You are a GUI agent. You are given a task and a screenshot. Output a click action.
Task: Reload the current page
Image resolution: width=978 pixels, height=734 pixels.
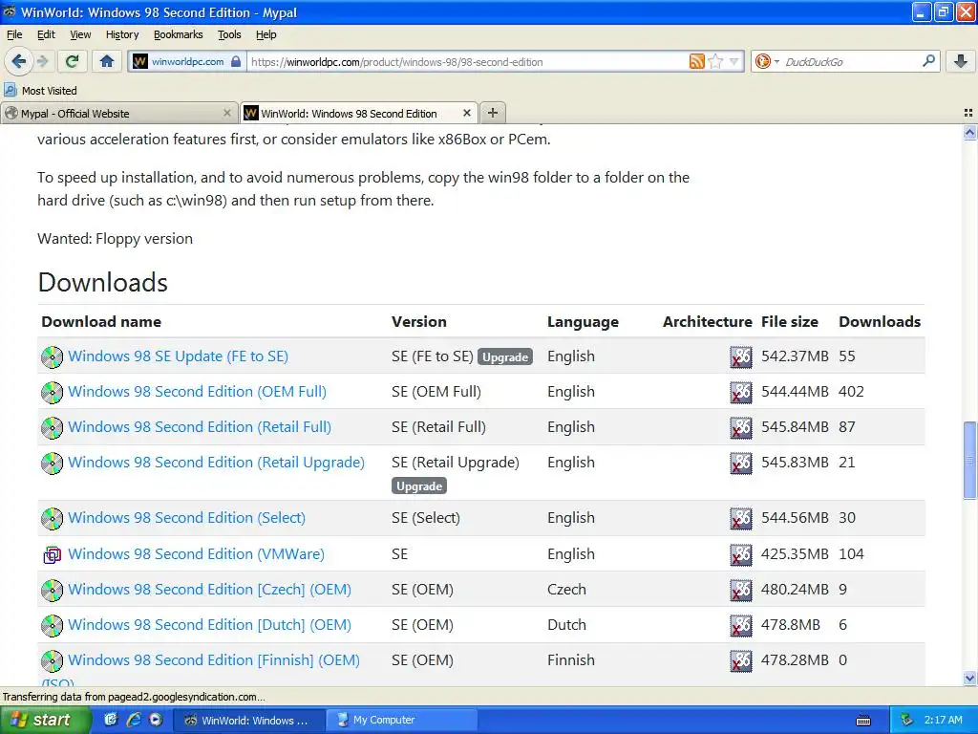72,61
